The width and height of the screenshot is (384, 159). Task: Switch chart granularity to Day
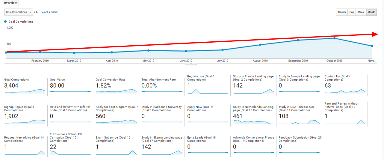(x=352, y=12)
